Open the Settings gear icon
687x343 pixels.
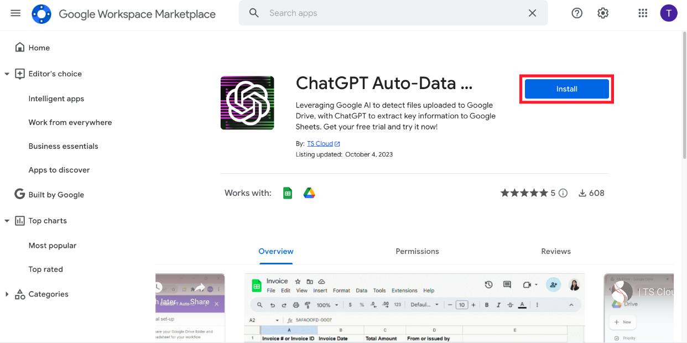(x=603, y=13)
